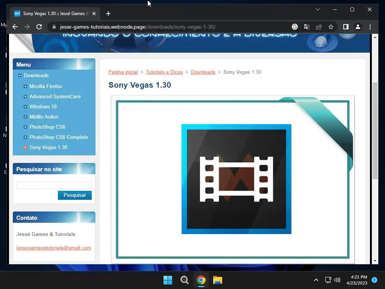385x289 pixels.
Task: Close the Sony Vegas 1.30 tab
Action: coord(94,14)
